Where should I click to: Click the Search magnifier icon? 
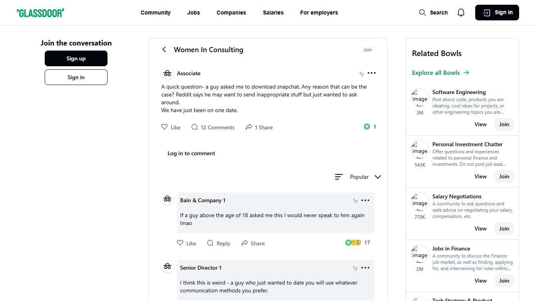(x=422, y=13)
